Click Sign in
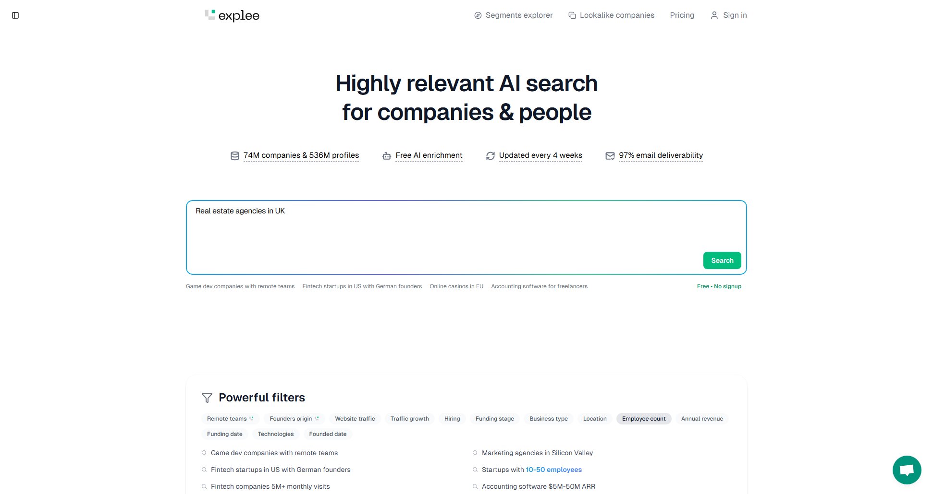The image size is (933, 494). click(728, 15)
